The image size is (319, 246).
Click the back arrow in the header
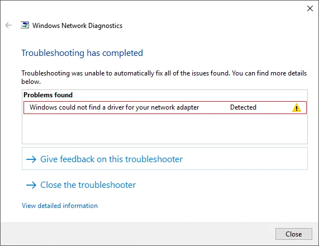(x=8, y=25)
